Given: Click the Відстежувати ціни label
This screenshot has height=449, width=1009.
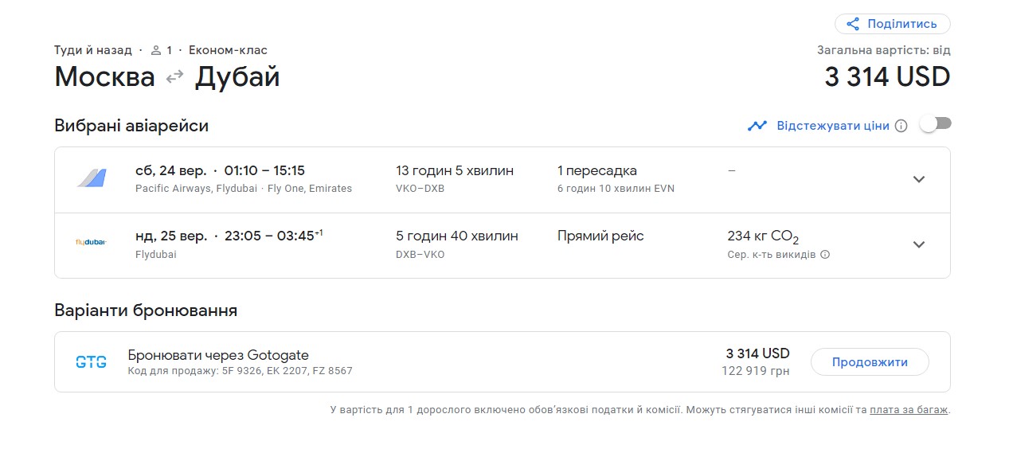Looking at the screenshot, I should 833,126.
